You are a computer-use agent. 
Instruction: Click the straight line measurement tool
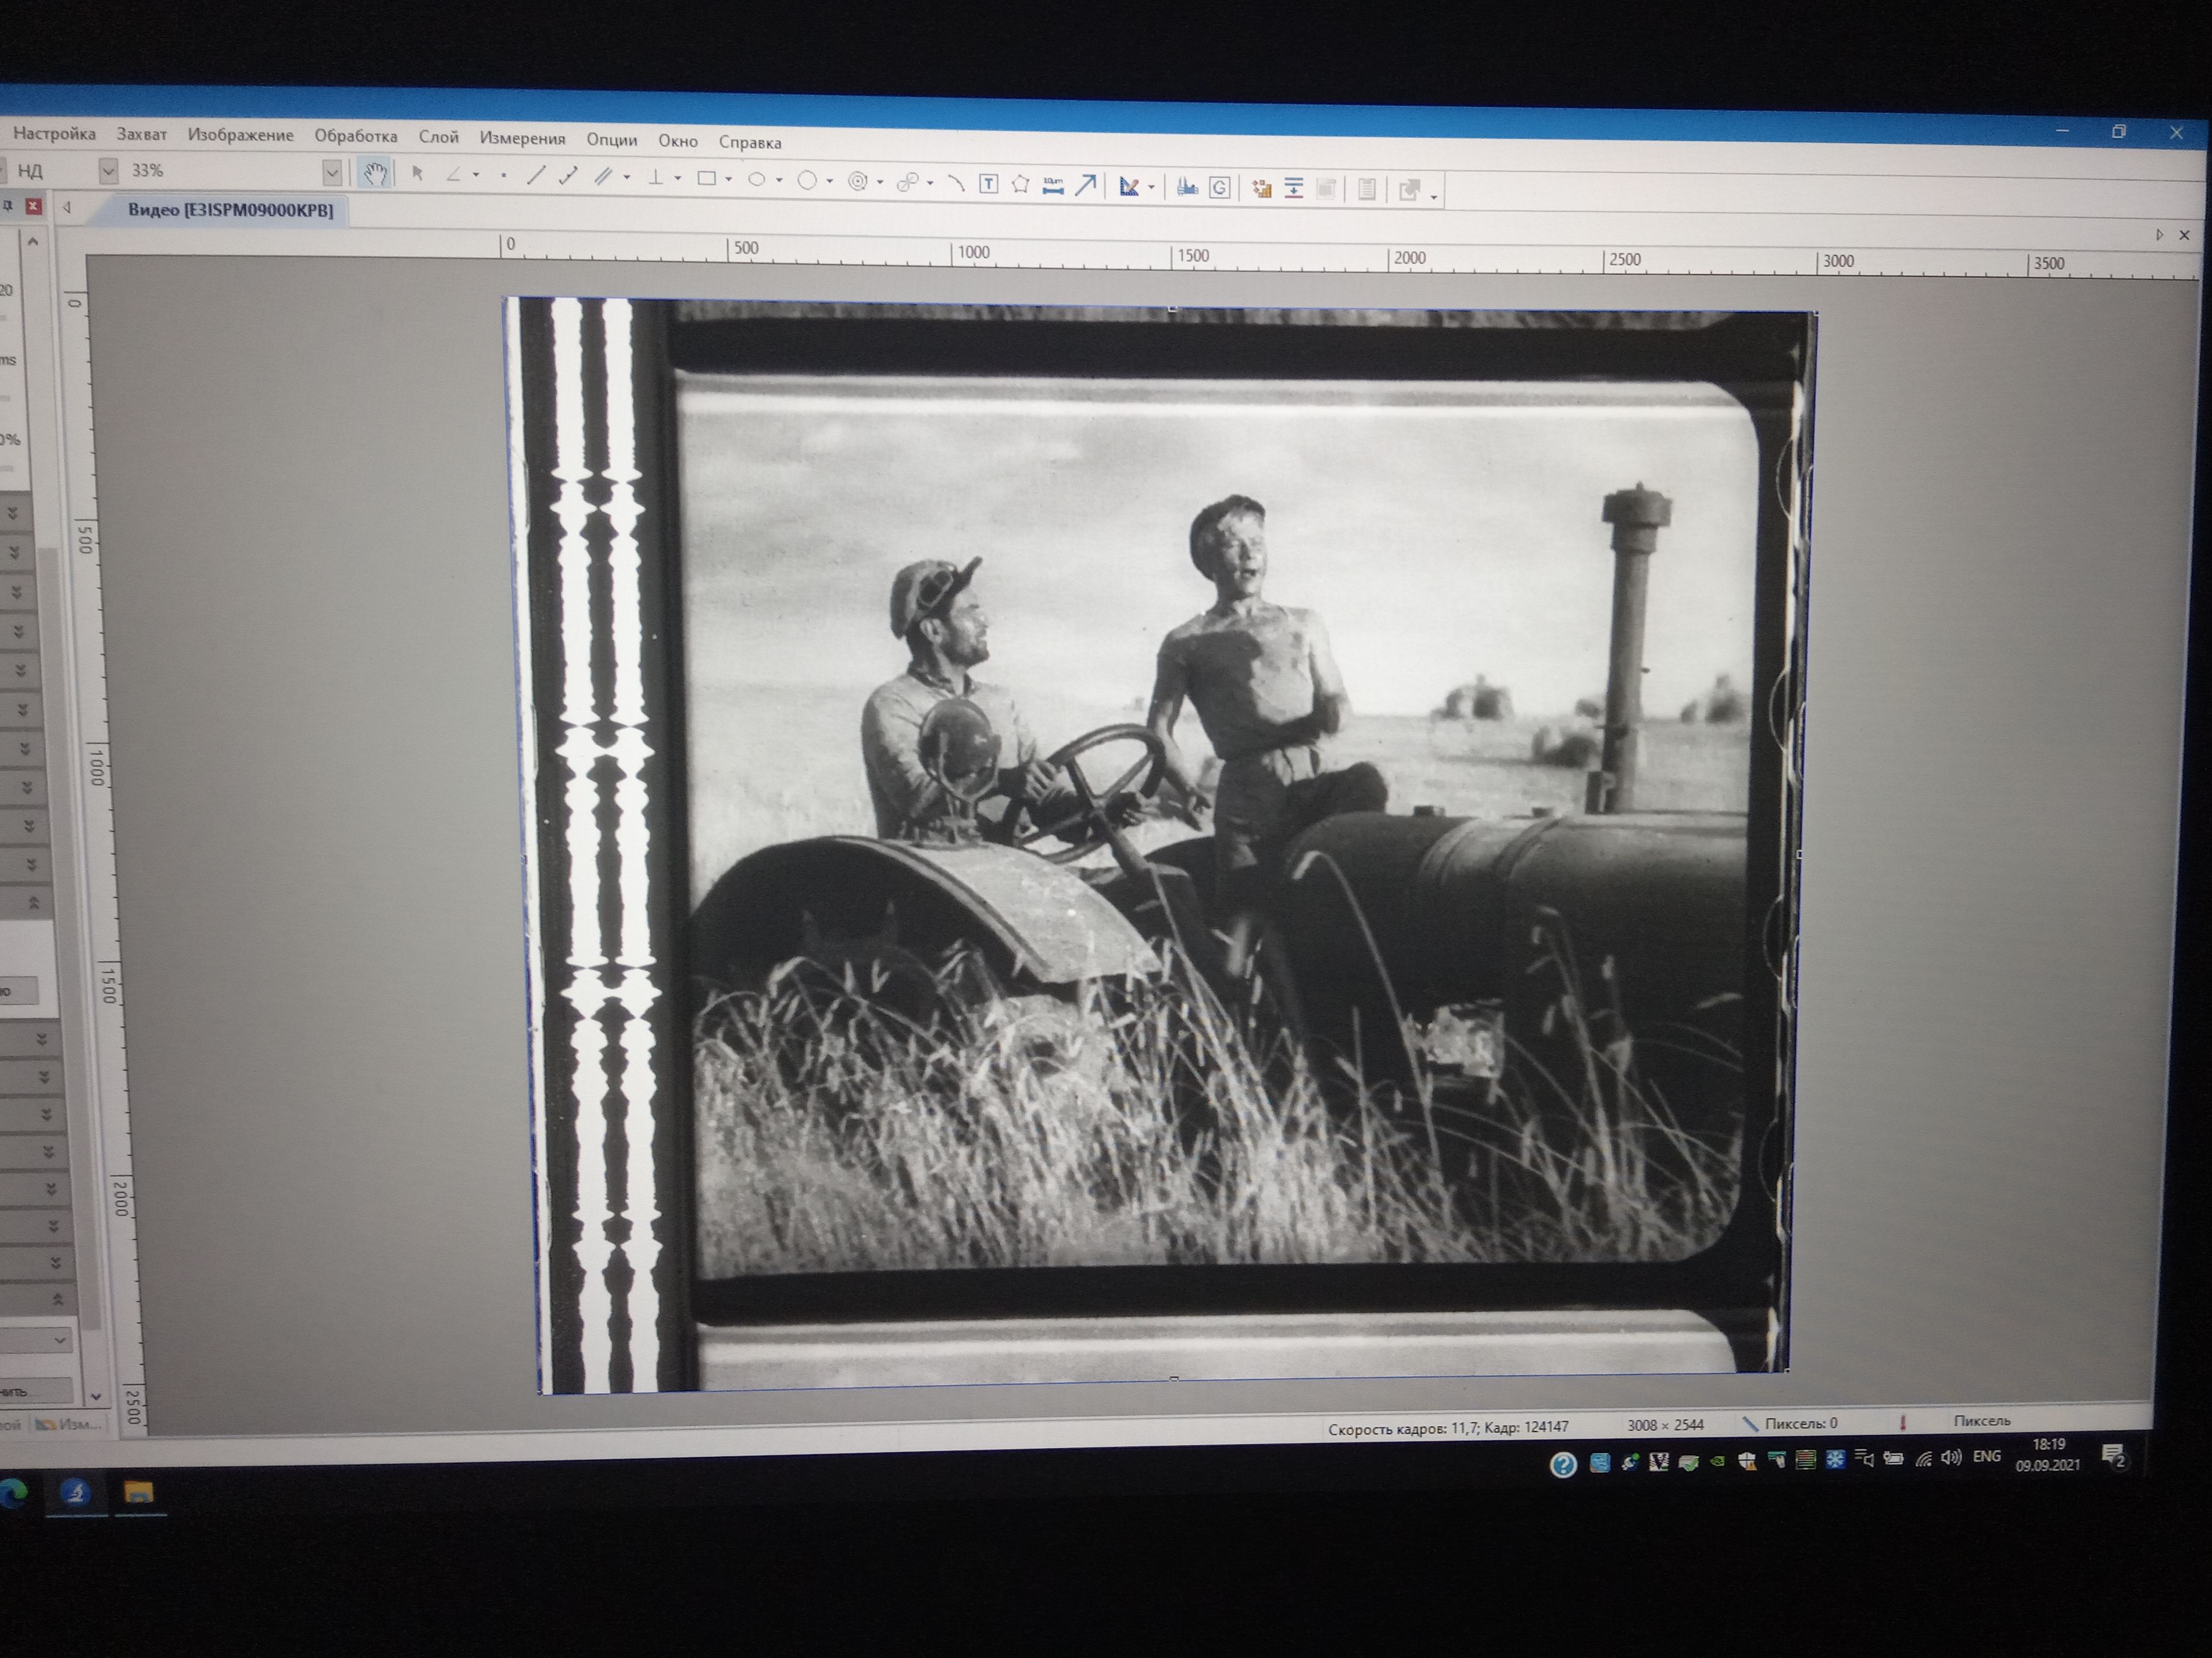535,176
